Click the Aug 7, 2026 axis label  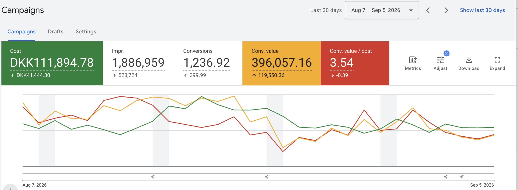[x=35, y=185]
